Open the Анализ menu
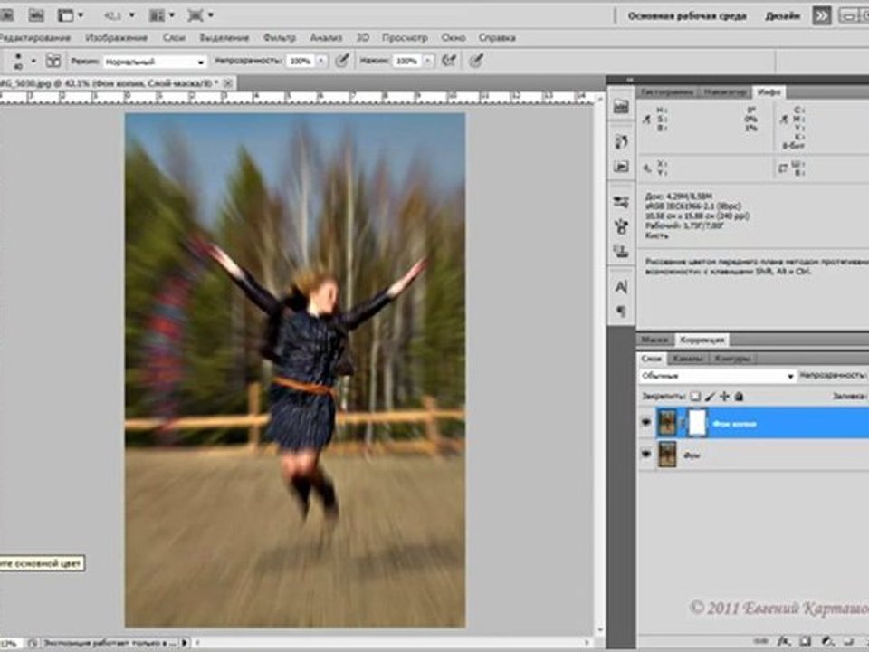The image size is (869, 652). click(326, 38)
